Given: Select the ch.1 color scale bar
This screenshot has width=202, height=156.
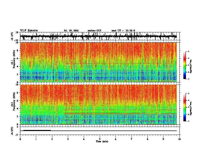Looking at the screenshot, I should tap(185, 65).
